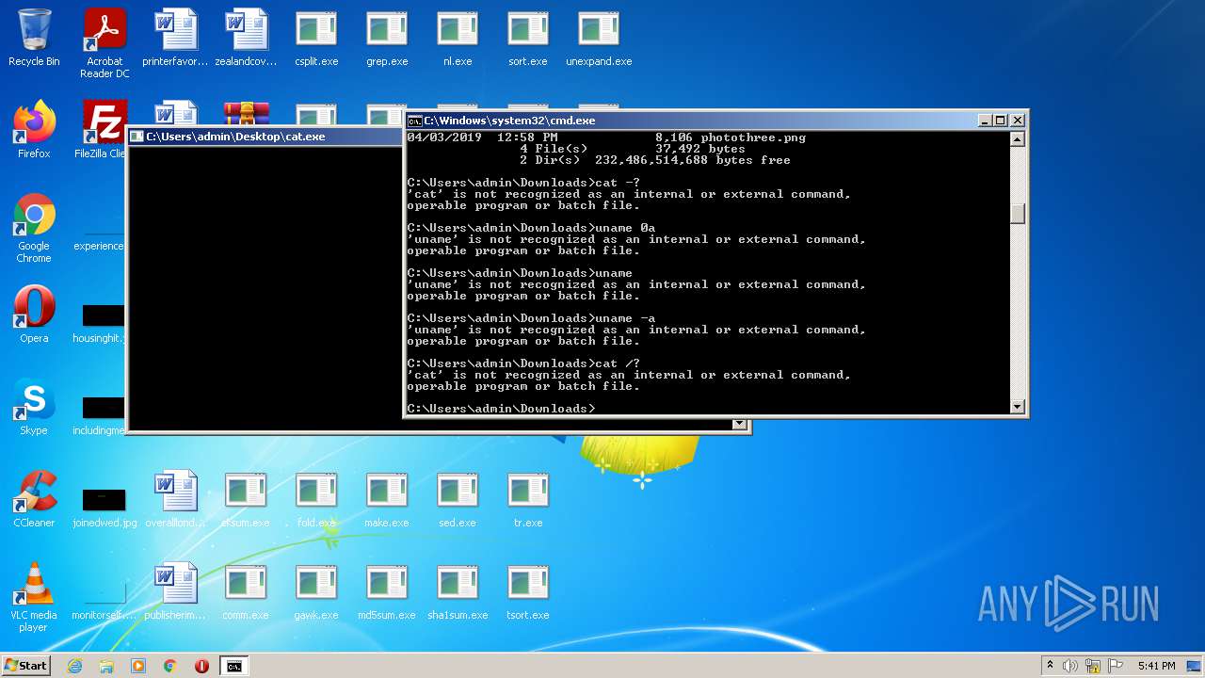Open the FileZilla Client shortcut
Image resolution: width=1205 pixels, height=678 pixels.
104,130
